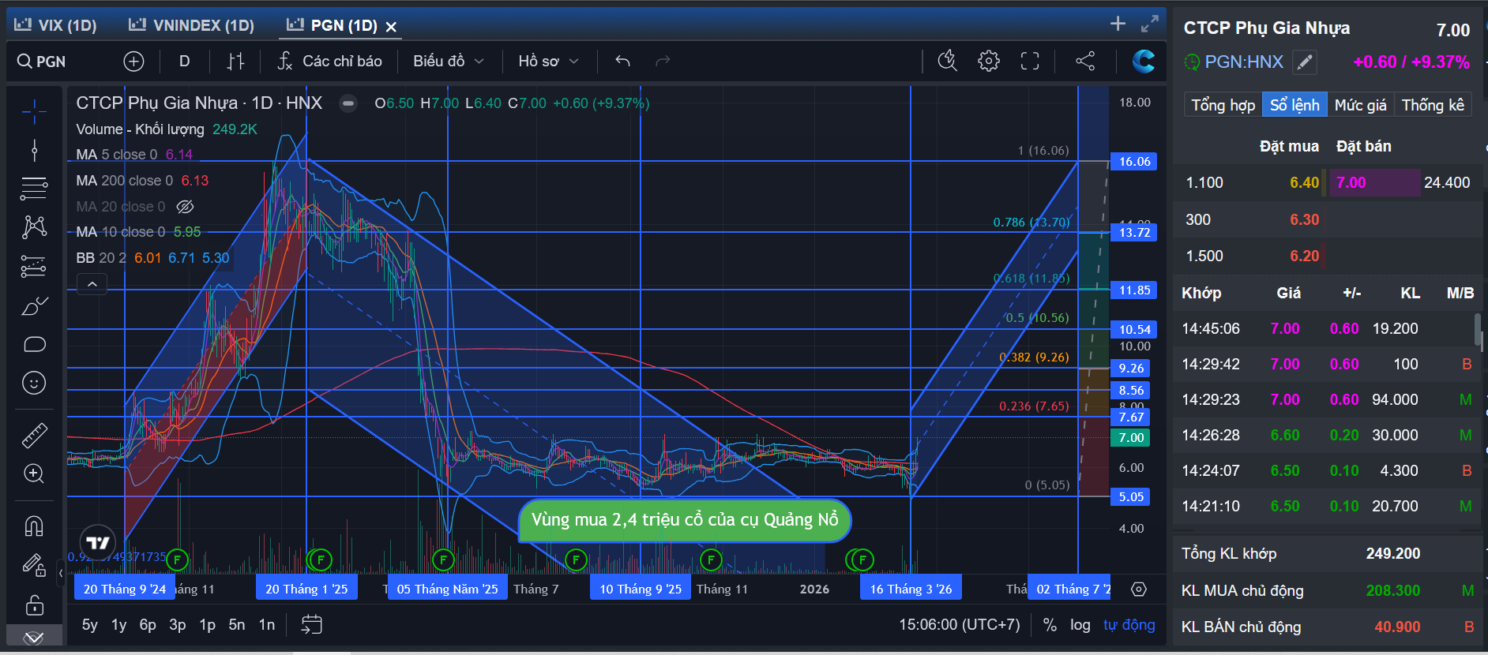1488x655 pixels.
Task: Open time axis settings gear
Action: (1139, 589)
